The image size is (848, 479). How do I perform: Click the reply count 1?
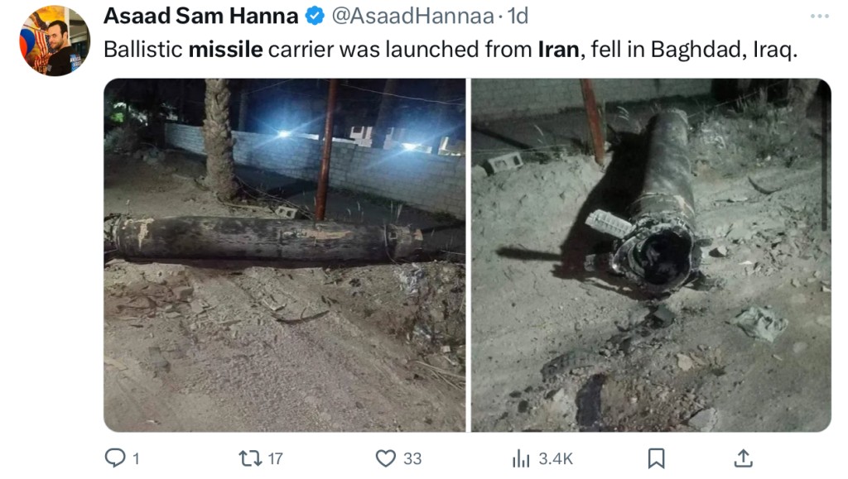[137, 459]
